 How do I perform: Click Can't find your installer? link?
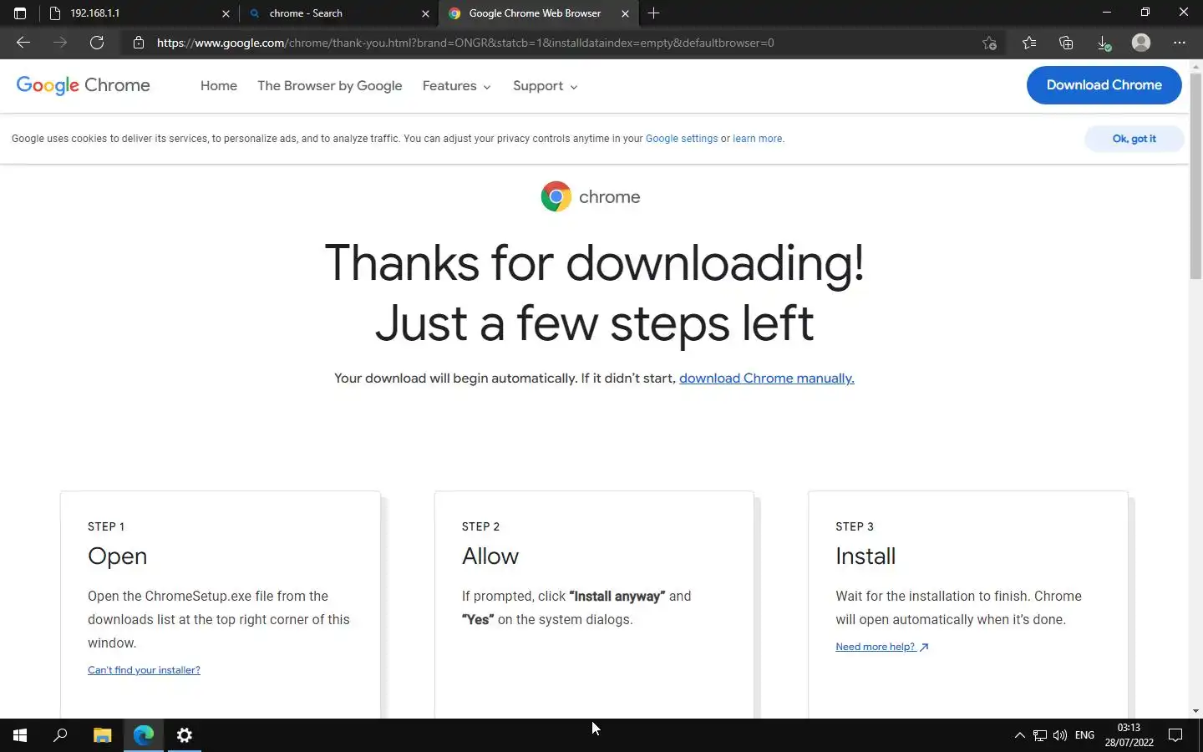point(144,670)
